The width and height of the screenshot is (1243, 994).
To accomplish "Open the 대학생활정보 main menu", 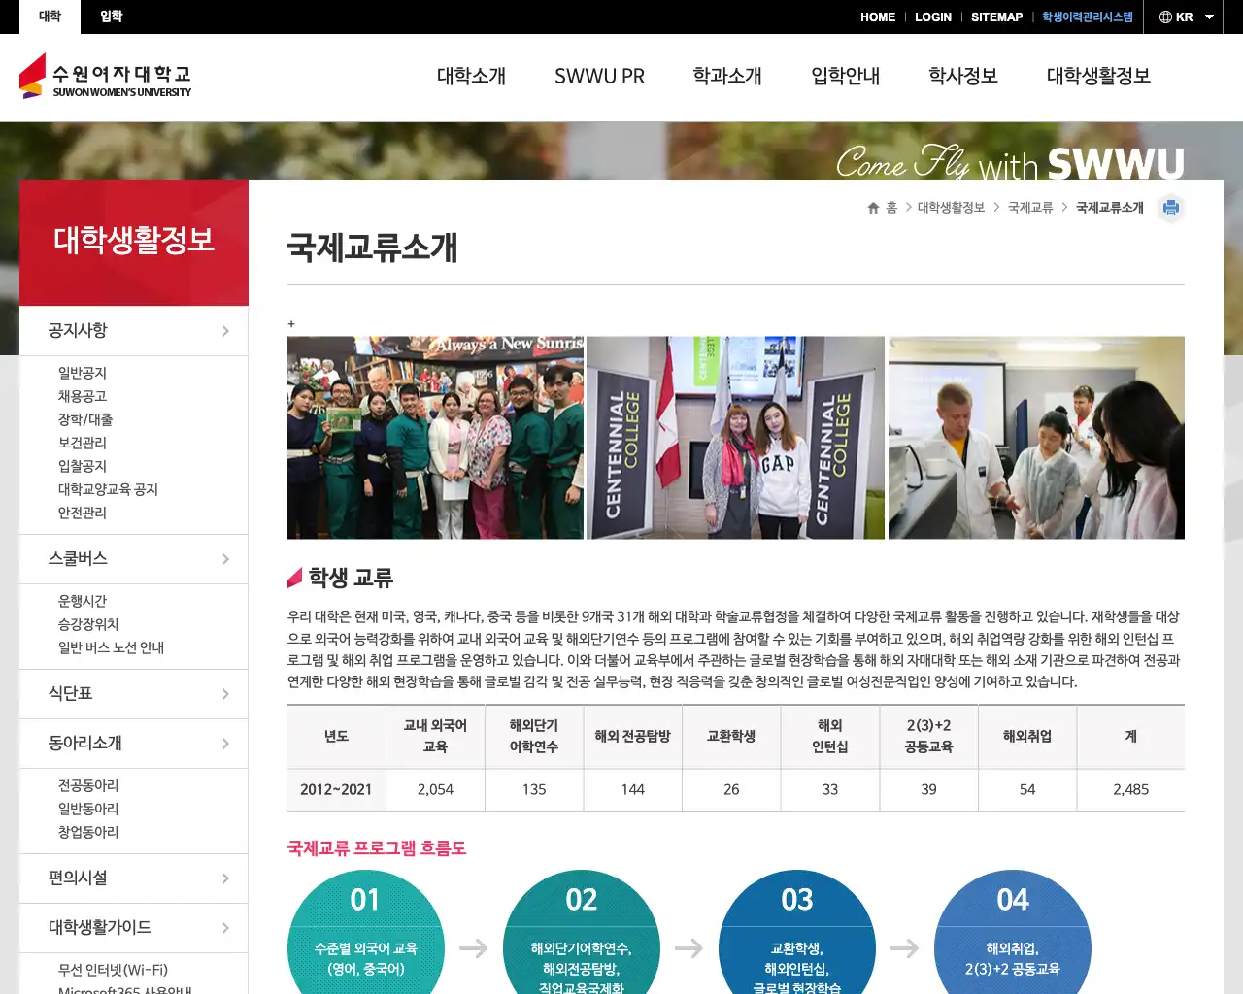I will (1098, 76).
